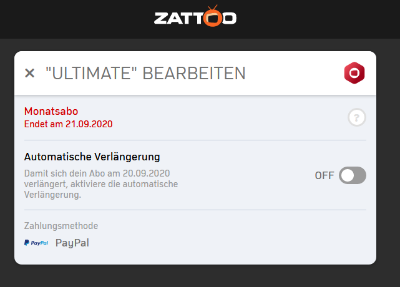Click the Zahlungsmethode label

click(61, 226)
